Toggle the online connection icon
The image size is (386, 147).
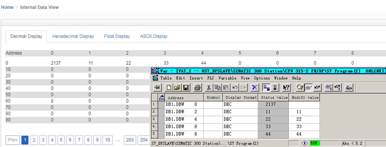click(266, 88)
